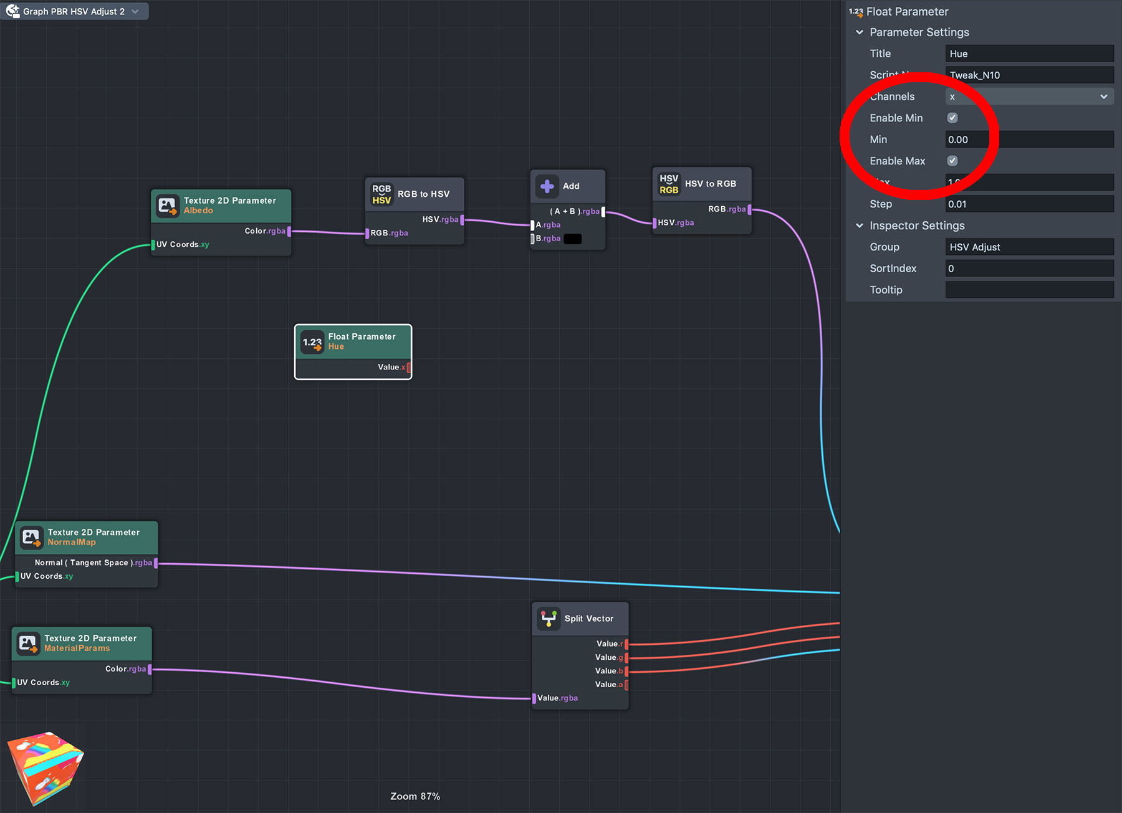Click the Value.x output port on Hue node

tap(409, 368)
